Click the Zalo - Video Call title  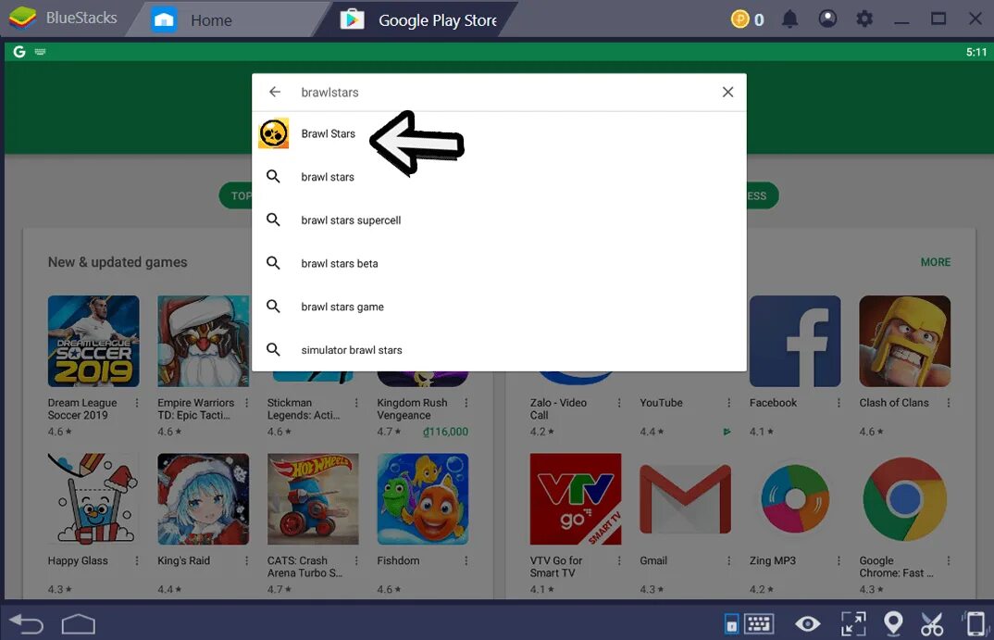[558, 409]
